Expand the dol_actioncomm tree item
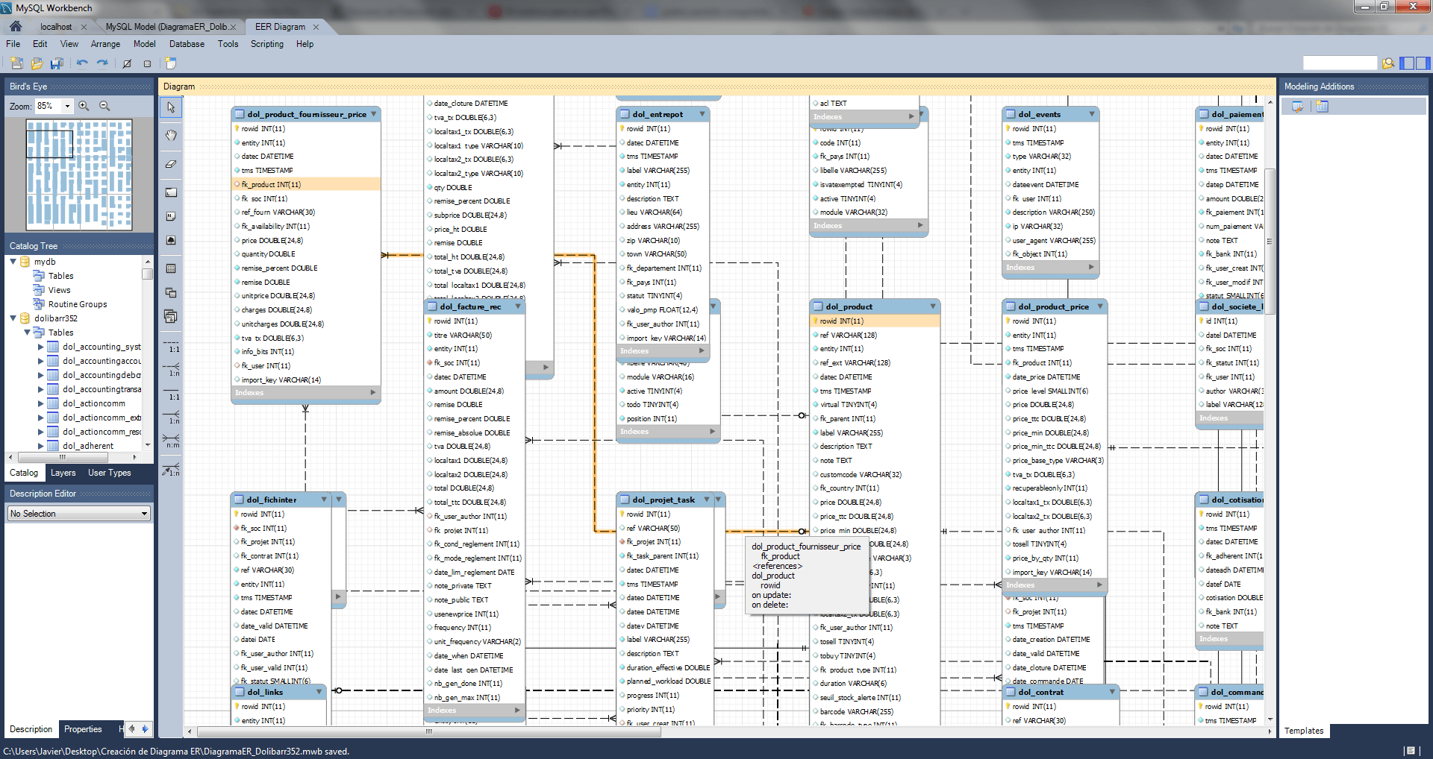 click(42, 403)
